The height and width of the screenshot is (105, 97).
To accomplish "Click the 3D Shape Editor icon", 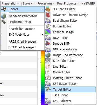I will 48,9.
